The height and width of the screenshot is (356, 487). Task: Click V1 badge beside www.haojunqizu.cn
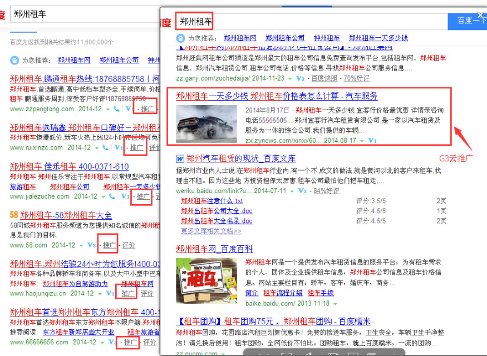pos(110,293)
